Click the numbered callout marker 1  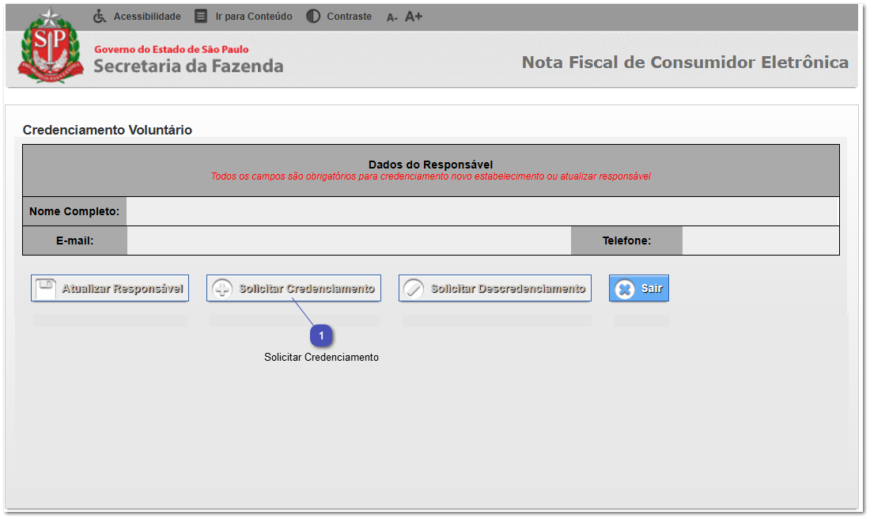click(320, 336)
